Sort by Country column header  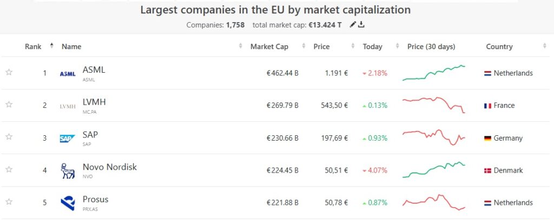[499, 46]
